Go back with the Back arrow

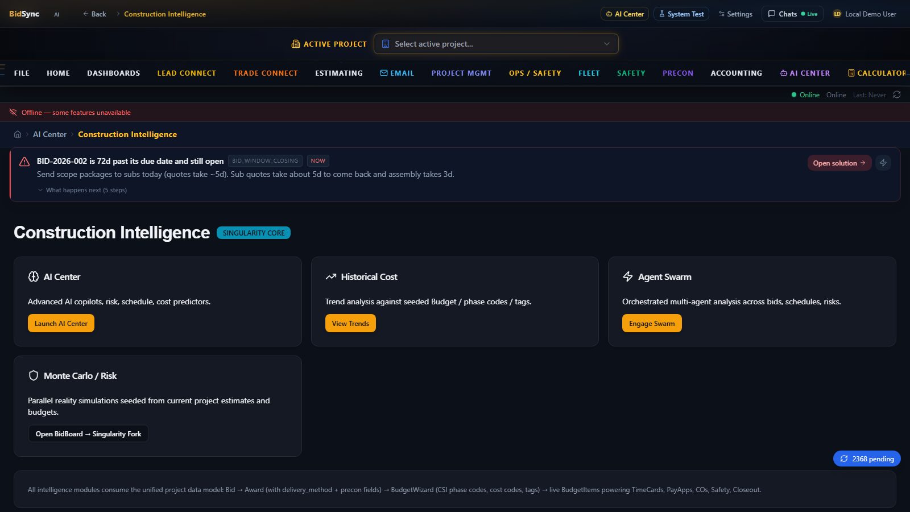pos(94,14)
